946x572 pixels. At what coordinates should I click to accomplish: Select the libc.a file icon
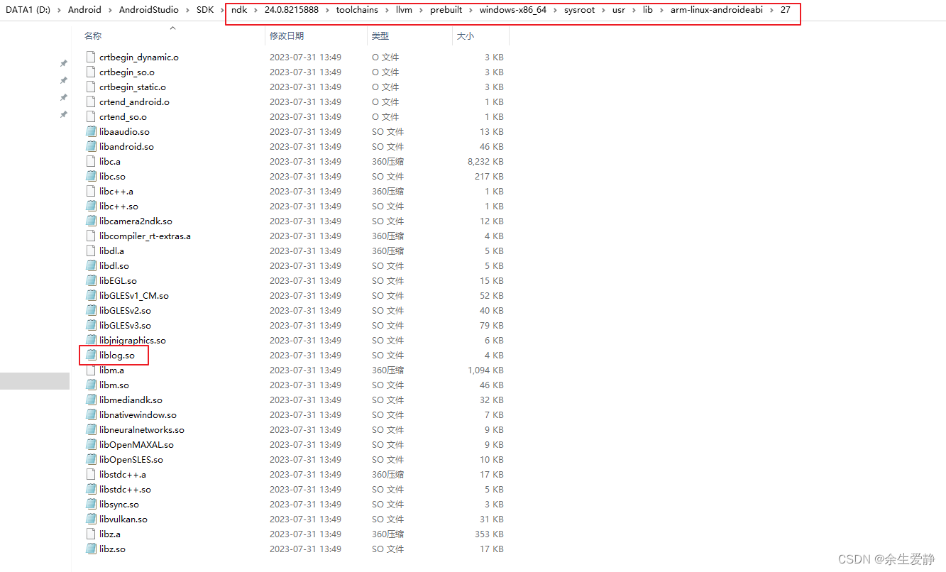(90, 161)
